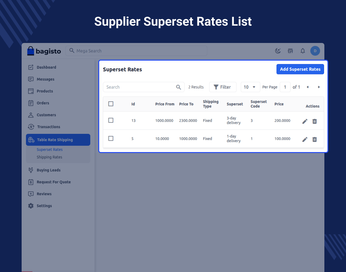The width and height of the screenshot is (346, 272).
Task: Open Request For Quote menu label
Action: 54,182
